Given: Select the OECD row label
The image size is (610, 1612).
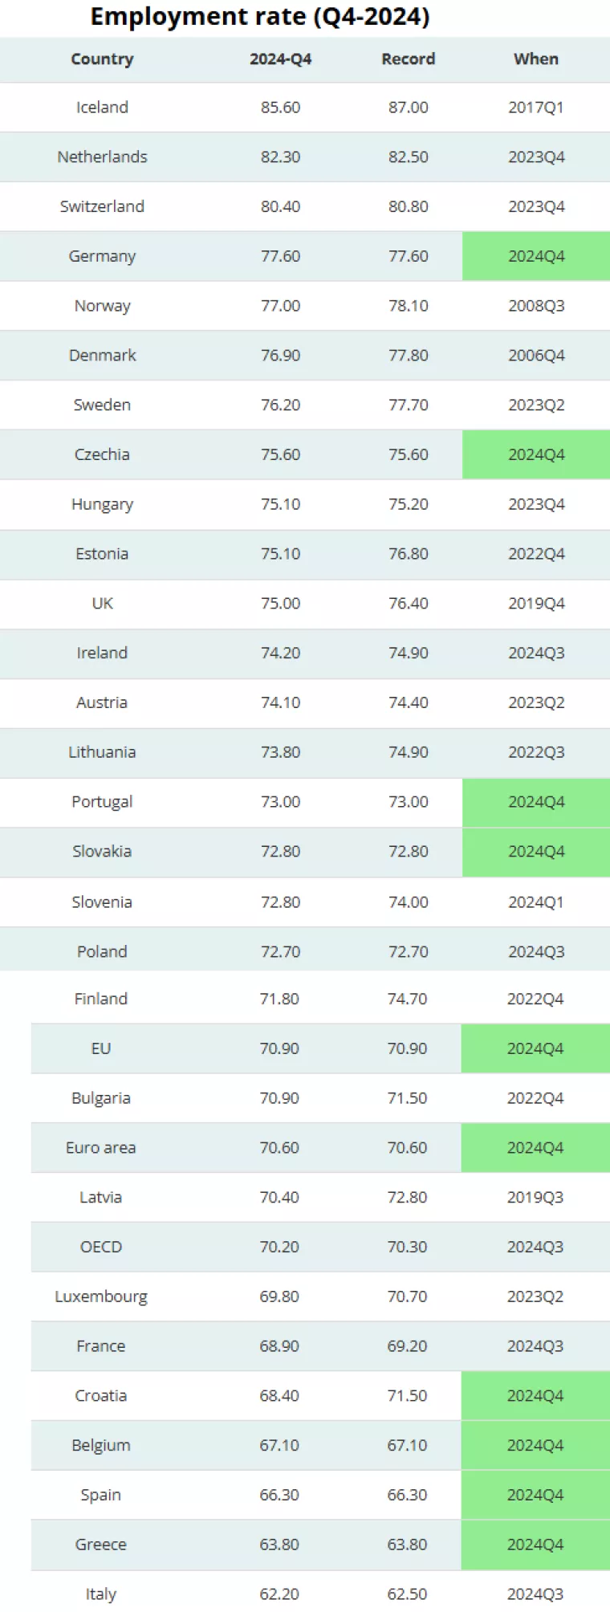Looking at the screenshot, I should pyautogui.click(x=101, y=1247).
